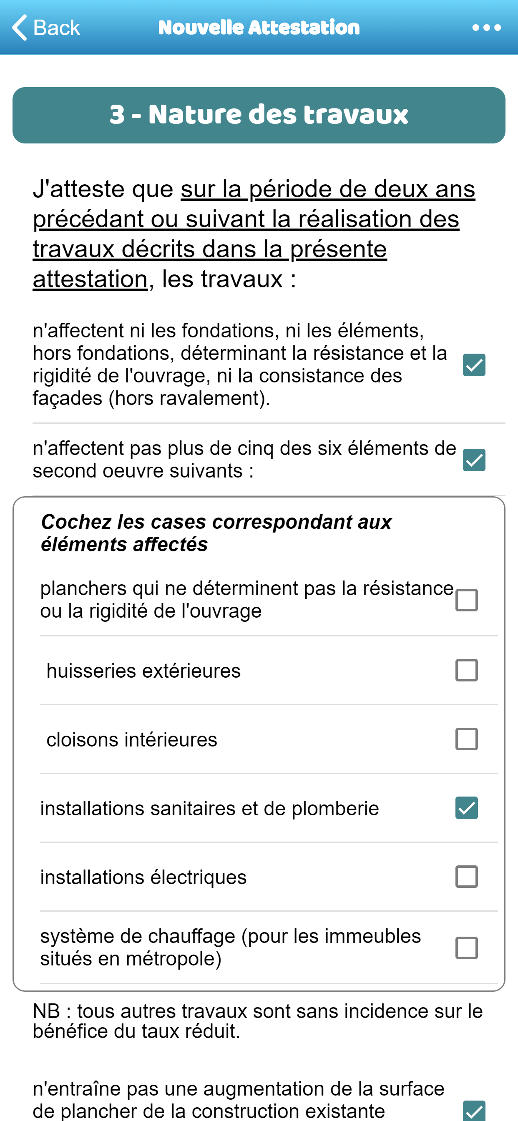Toggle the surface de plancher augmentation checkbox
518x1121 pixels.
pos(474,1111)
